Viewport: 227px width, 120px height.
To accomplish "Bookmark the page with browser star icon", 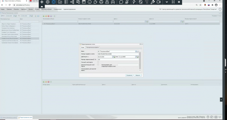I will (200, 5).
